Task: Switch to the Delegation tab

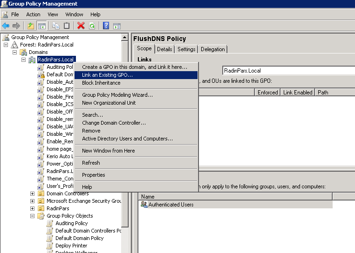Action: (x=212, y=49)
